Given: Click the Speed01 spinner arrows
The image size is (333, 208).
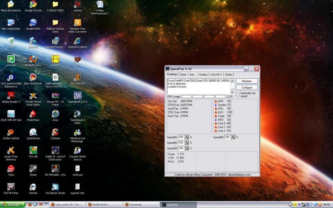Looking at the screenshot, I should tap(187, 137).
